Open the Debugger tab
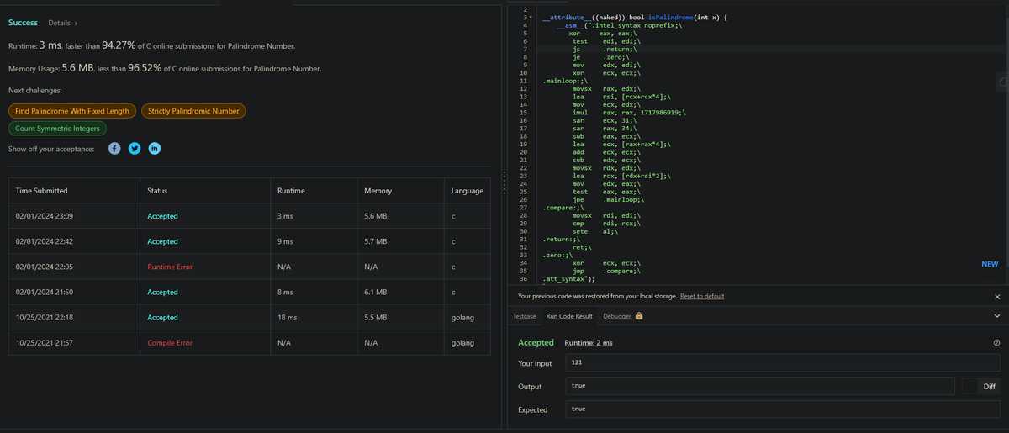 pos(616,316)
